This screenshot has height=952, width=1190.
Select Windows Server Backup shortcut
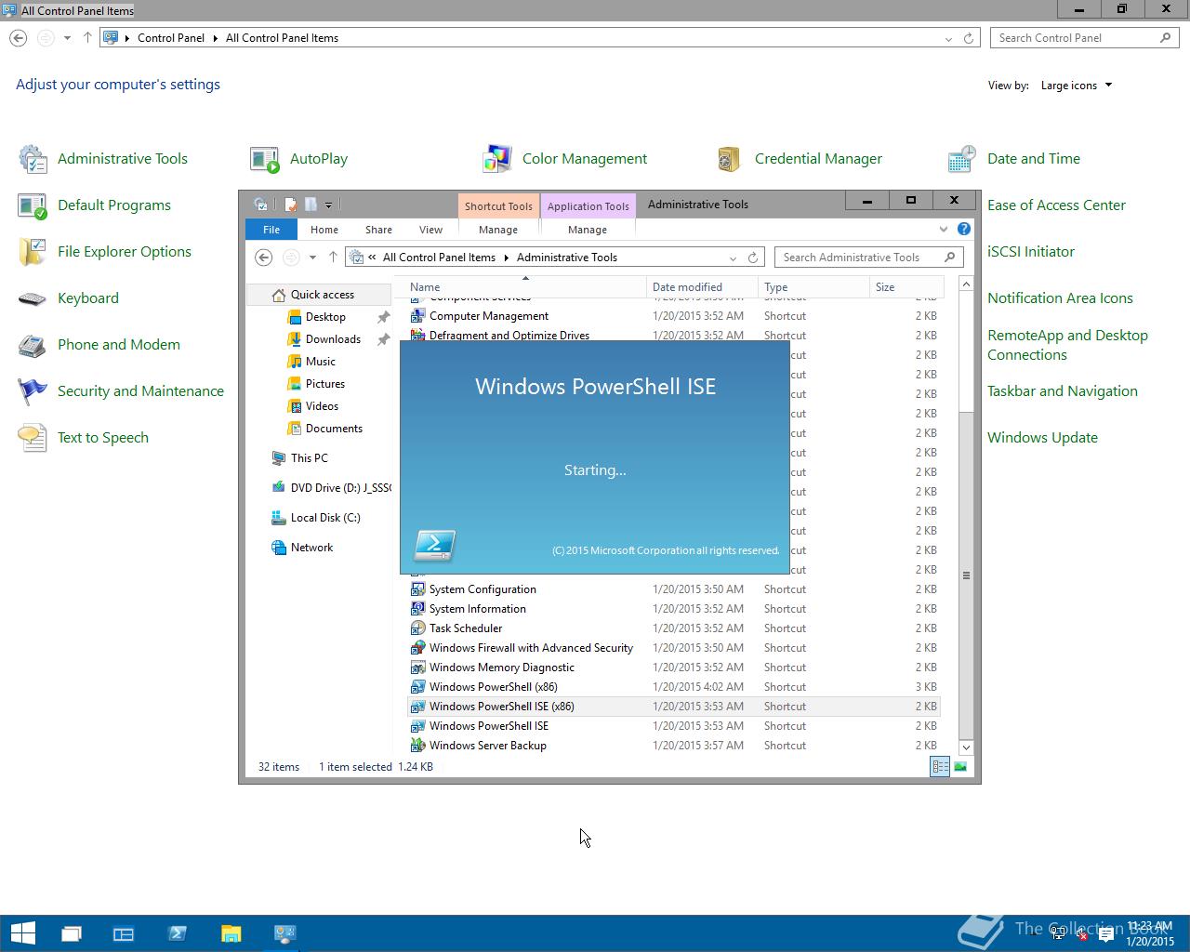[675, 746]
